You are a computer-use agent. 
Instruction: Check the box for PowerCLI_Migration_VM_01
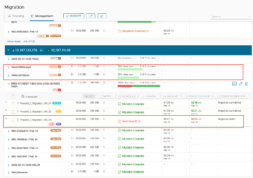pyautogui.click(x=14, y=103)
